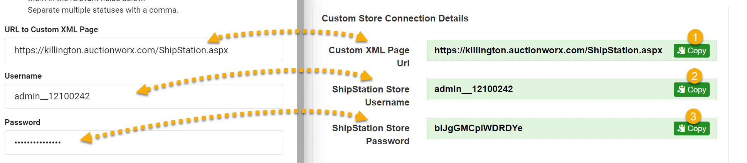Click the blJgGMCpiWDRDYe password value

pyautogui.click(x=478, y=128)
